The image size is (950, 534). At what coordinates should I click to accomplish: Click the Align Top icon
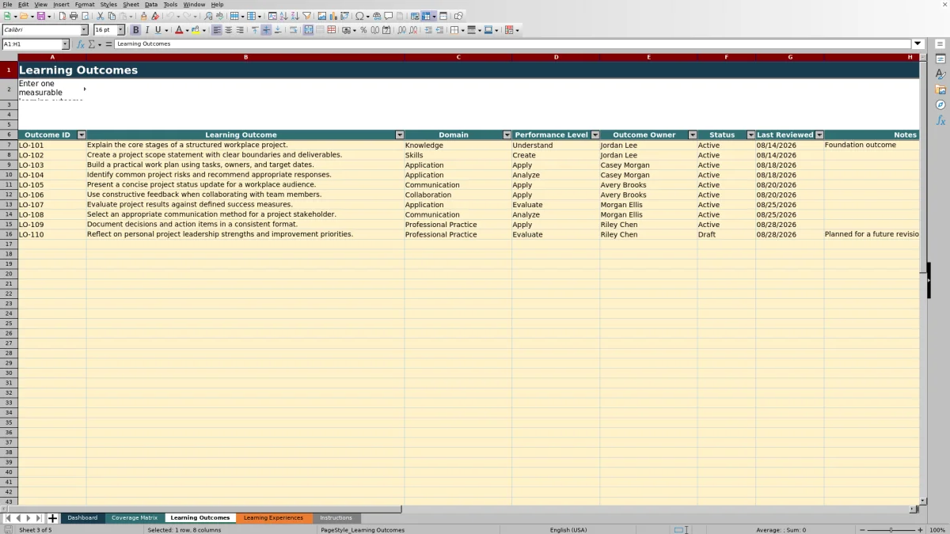(x=255, y=30)
